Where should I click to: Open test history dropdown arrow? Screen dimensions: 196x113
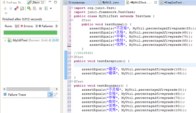click(51, 8)
